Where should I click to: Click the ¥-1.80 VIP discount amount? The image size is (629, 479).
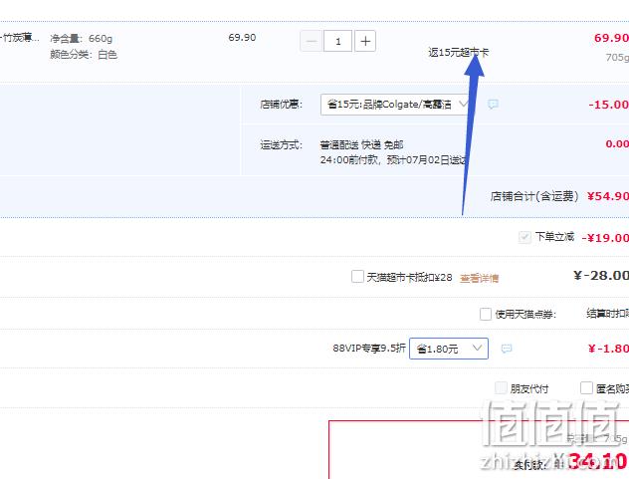pos(608,349)
